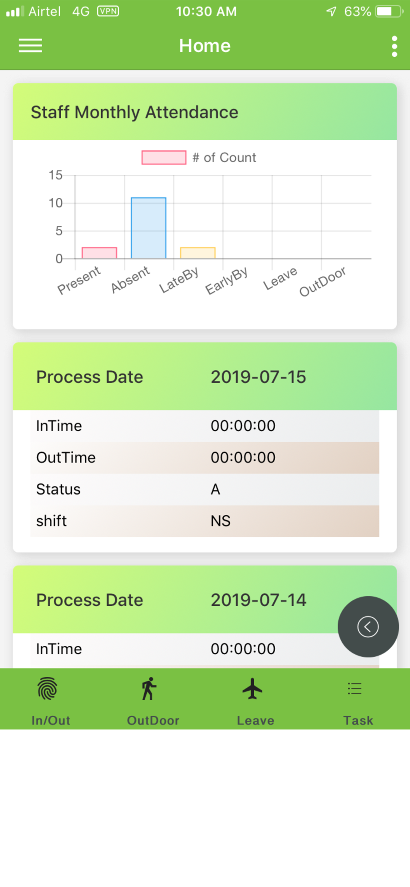Viewport: 410px width, 887px height.
Task: Tap the floating back arrow button
Action: [368, 626]
